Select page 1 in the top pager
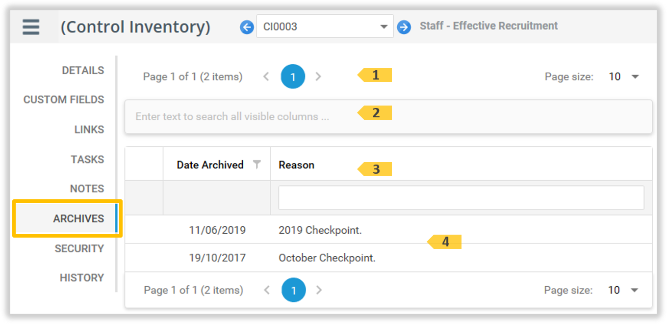This screenshot has height=324, width=667. (x=293, y=77)
